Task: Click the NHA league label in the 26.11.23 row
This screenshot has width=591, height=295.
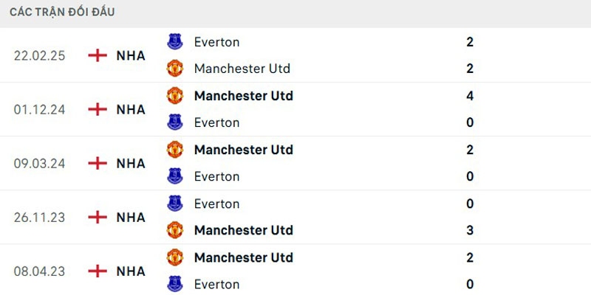Action: (x=131, y=217)
